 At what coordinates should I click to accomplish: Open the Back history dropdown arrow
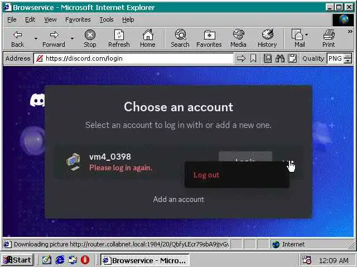click(x=36, y=38)
